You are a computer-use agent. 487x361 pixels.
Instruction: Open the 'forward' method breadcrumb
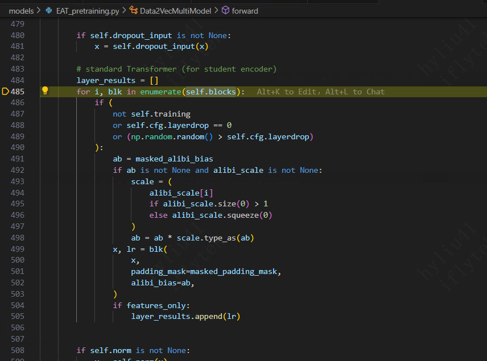(245, 11)
